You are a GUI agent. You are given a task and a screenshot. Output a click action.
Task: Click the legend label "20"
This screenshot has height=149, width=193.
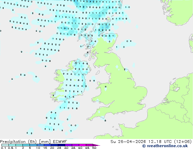(x=52, y=148)
